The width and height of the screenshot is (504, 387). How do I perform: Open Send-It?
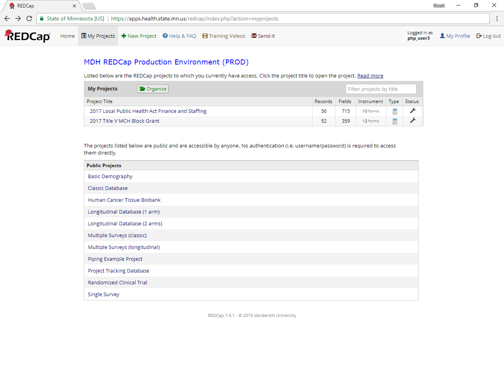tap(263, 36)
